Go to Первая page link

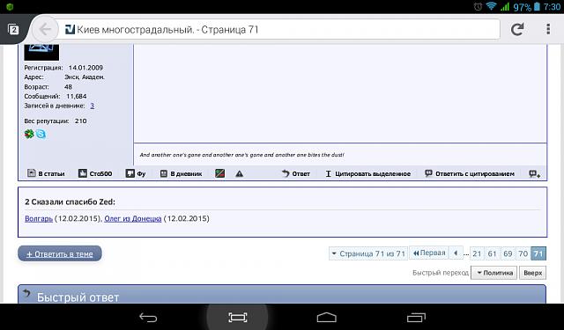429,253
